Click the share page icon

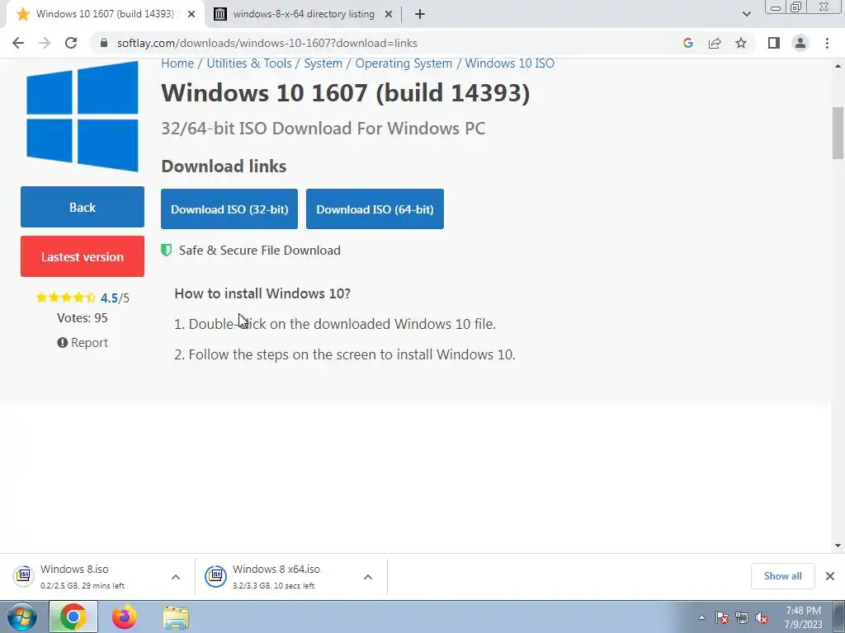[x=715, y=43]
